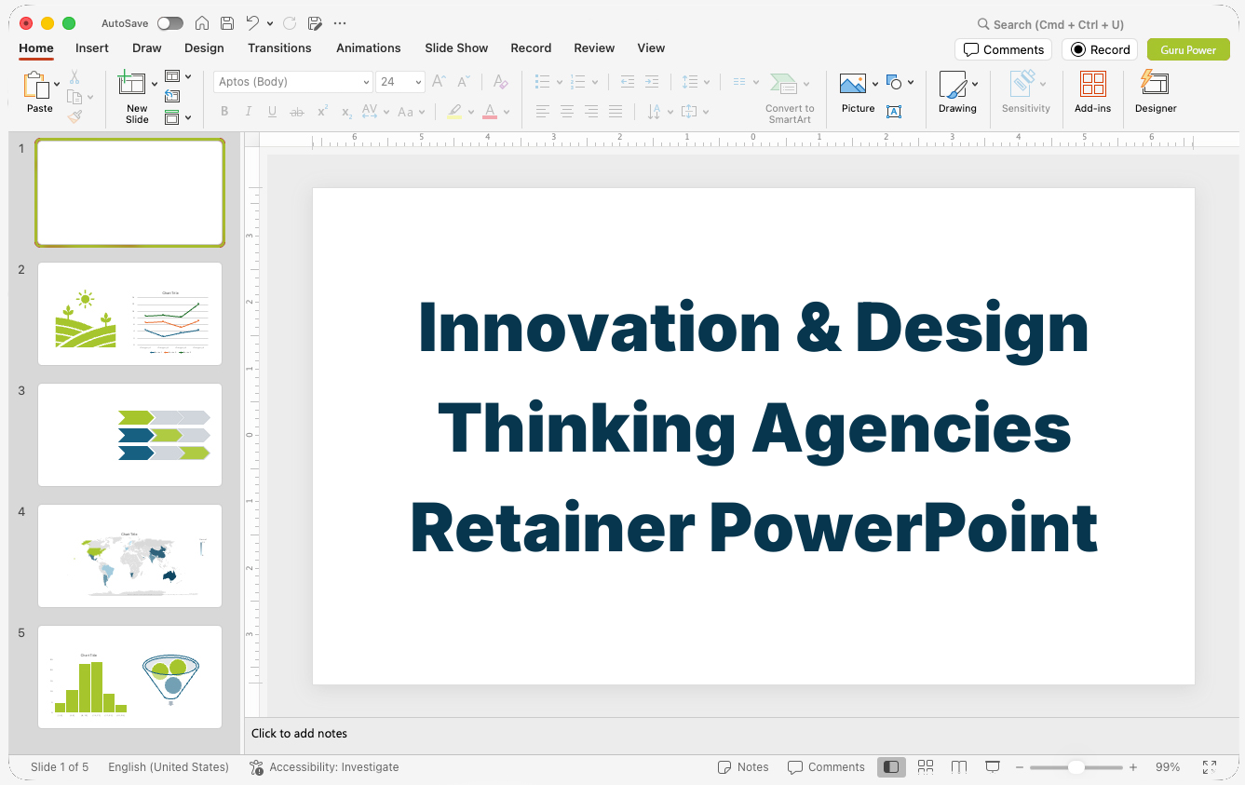Click the Justify text icon
1245x785 pixels.
(616, 112)
